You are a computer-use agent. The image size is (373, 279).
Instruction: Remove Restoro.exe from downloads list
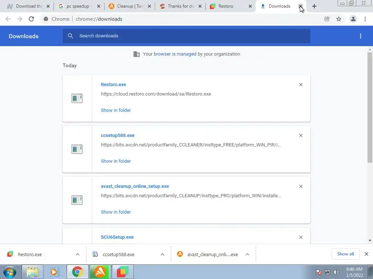[301, 85]
